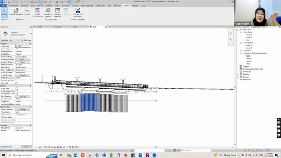Collapse the Graphics properties section
Viewport: 281px width, 158px height.
pos(31,44)
